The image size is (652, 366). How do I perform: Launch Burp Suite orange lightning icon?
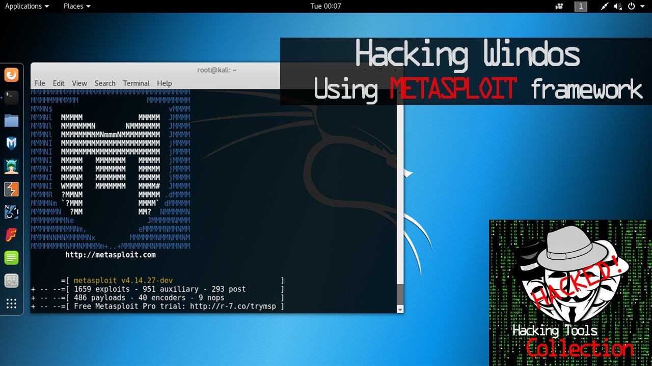11,189
